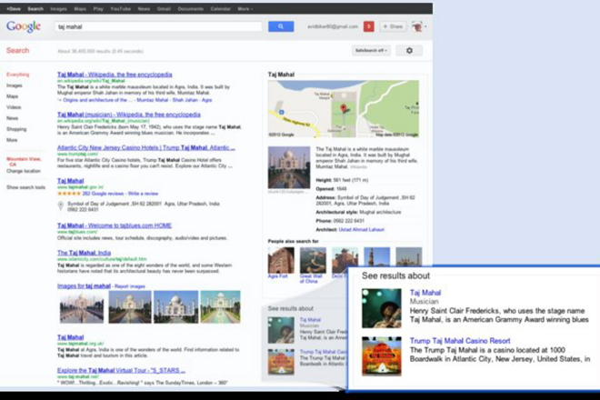The width and height of the screenshot is (600, 400).
Task: Select Maps in top navigation bar
Action: point(80,9)
